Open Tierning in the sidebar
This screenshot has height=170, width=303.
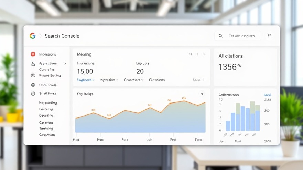[46, 129]
